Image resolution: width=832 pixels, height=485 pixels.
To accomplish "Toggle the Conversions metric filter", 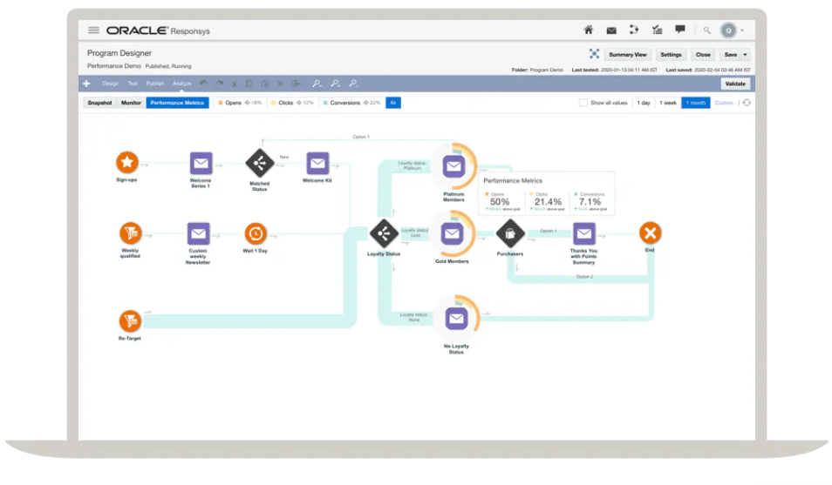I will [351, 103].
